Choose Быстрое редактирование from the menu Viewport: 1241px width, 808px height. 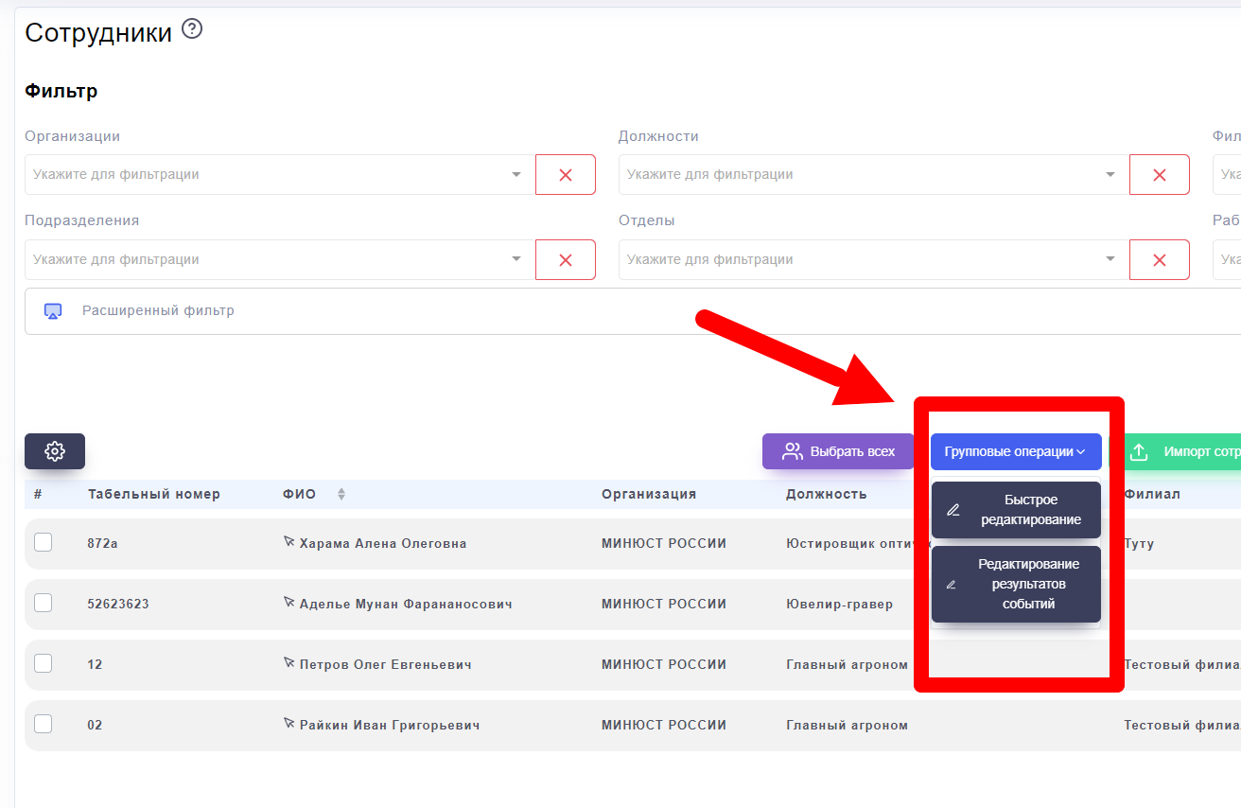click(1016, 510)
